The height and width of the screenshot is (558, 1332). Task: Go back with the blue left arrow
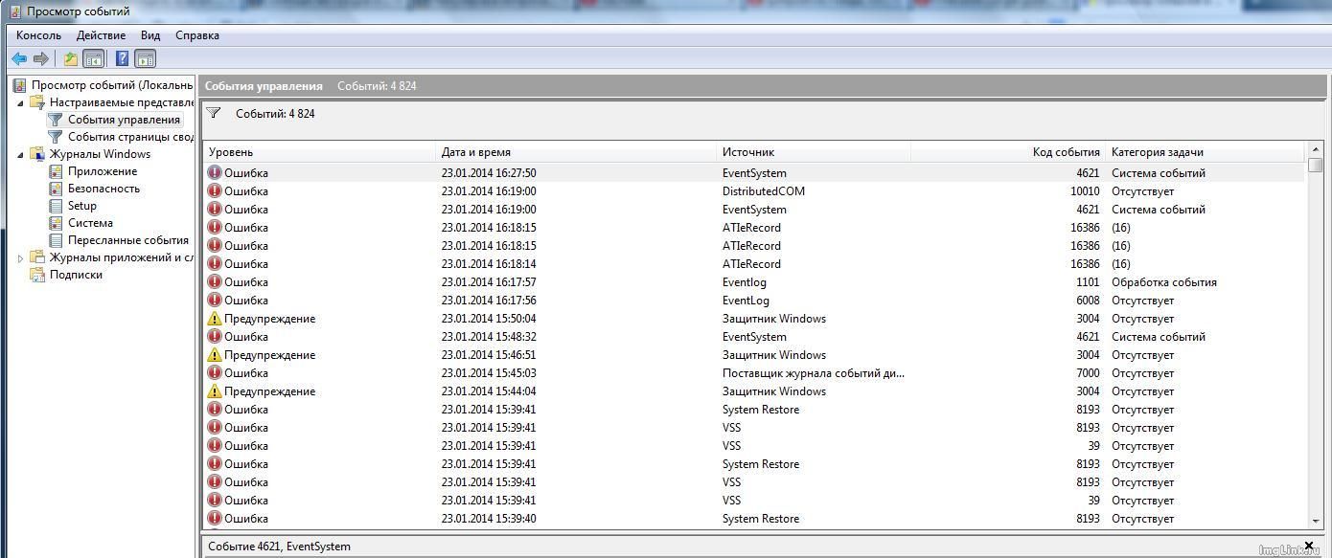click(19, 58)
